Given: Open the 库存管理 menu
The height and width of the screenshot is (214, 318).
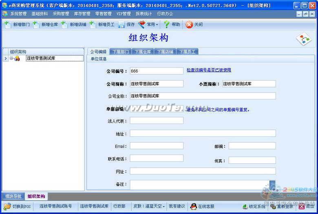Looking at the screenshot, I should (82, 14).
